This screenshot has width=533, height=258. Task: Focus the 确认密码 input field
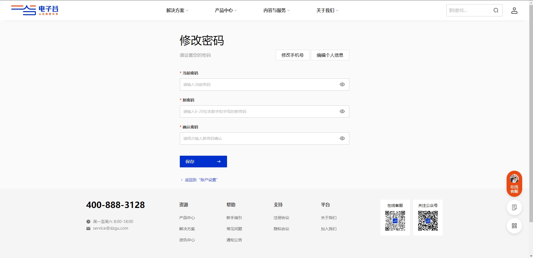(x=264, y=138)
